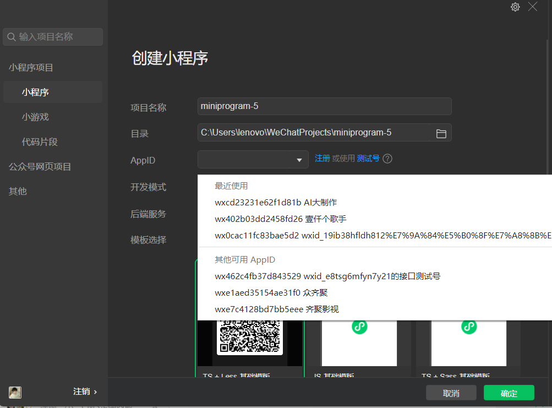Browse for folder using directory icon

coord(441,133)
